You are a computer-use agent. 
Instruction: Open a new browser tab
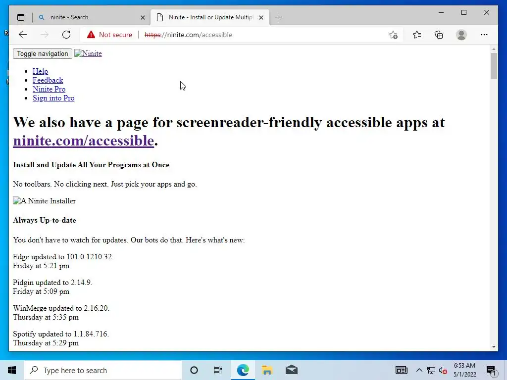278,17
